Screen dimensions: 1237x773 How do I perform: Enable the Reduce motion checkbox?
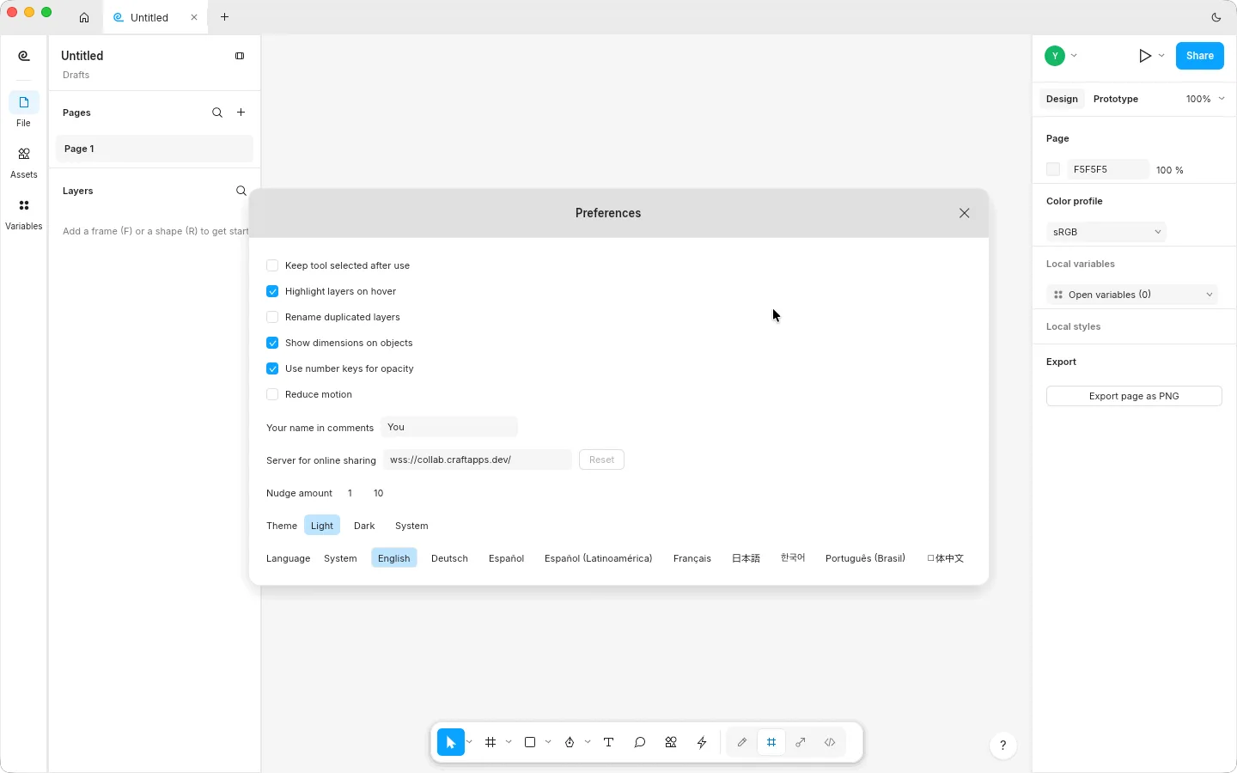coord(272,394)
